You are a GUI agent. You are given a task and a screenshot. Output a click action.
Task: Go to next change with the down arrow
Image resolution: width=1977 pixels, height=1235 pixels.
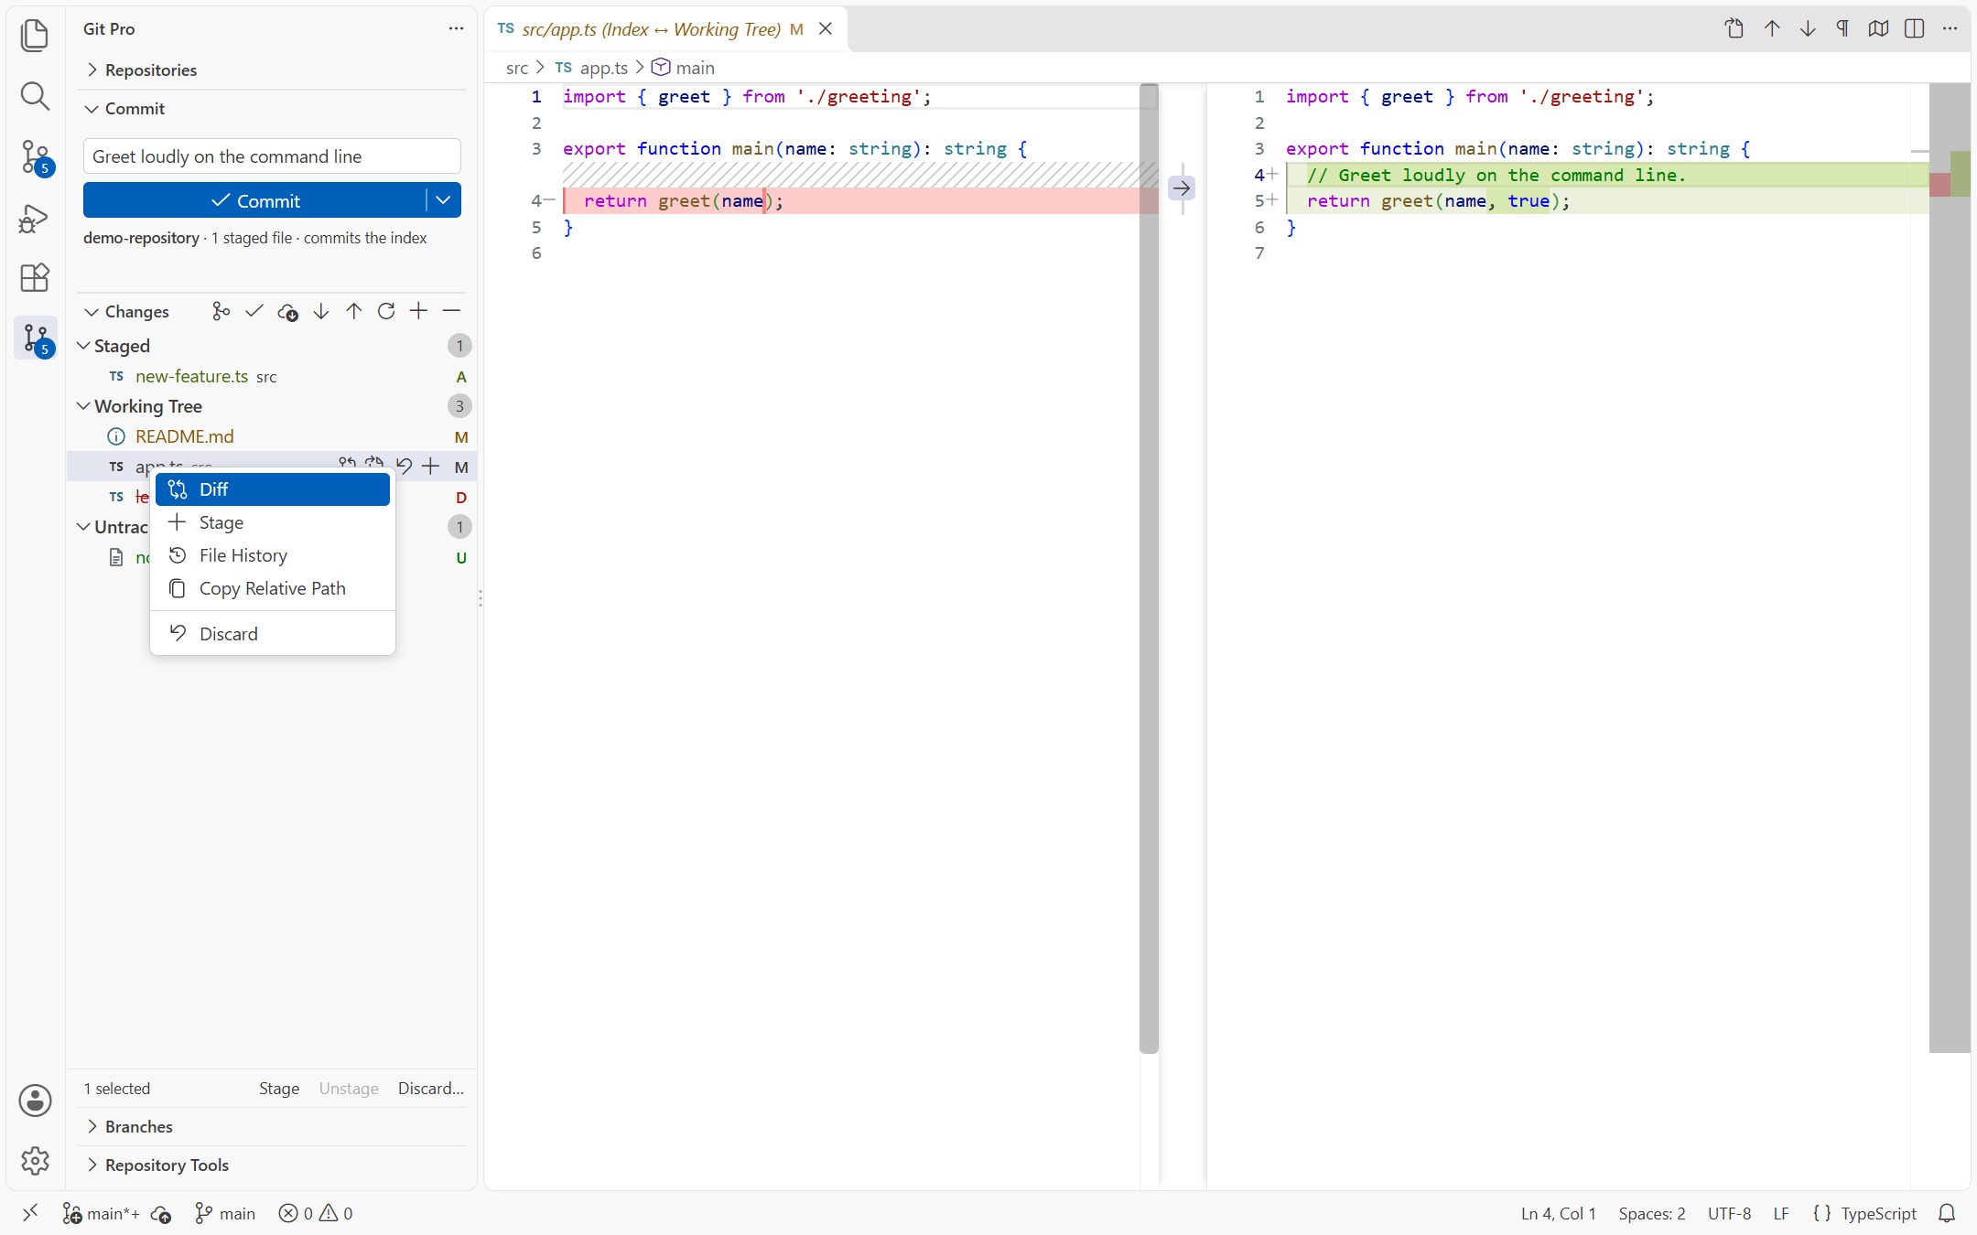[x=1808, y=28]
